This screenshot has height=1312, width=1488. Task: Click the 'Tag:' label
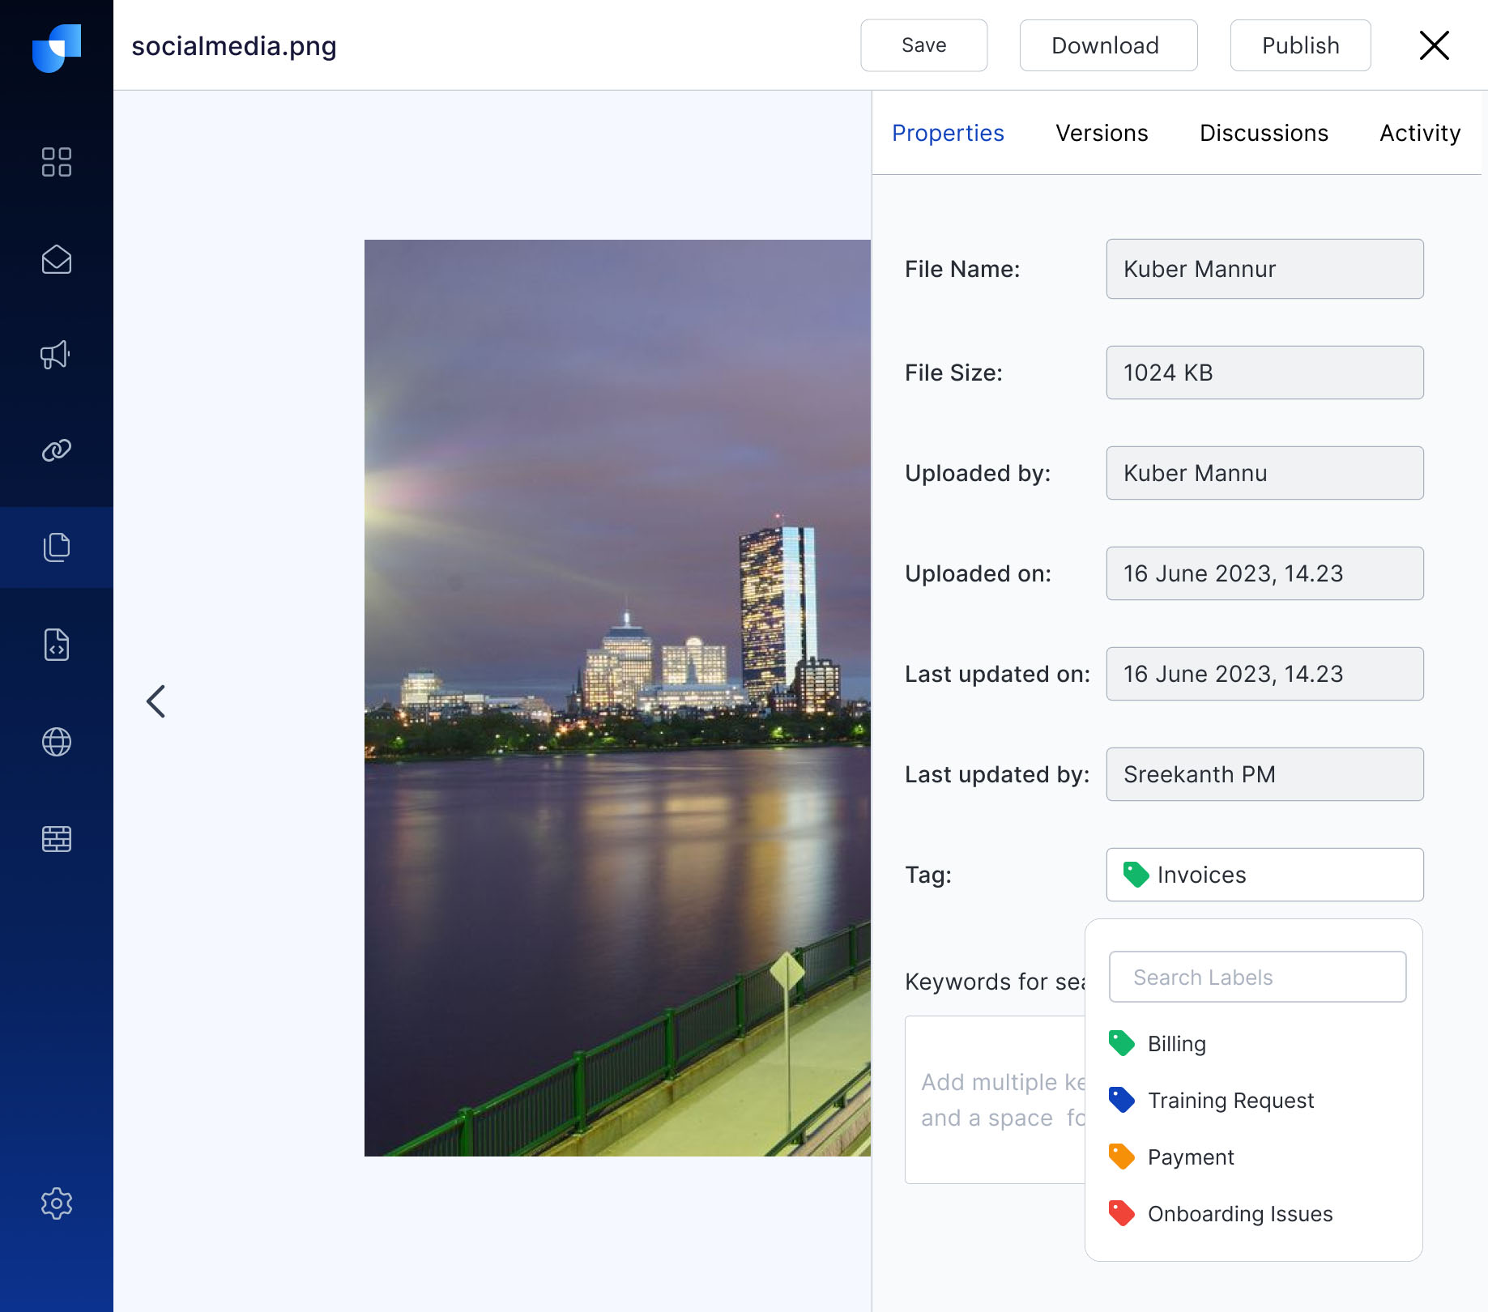click(x=928, y=875)
